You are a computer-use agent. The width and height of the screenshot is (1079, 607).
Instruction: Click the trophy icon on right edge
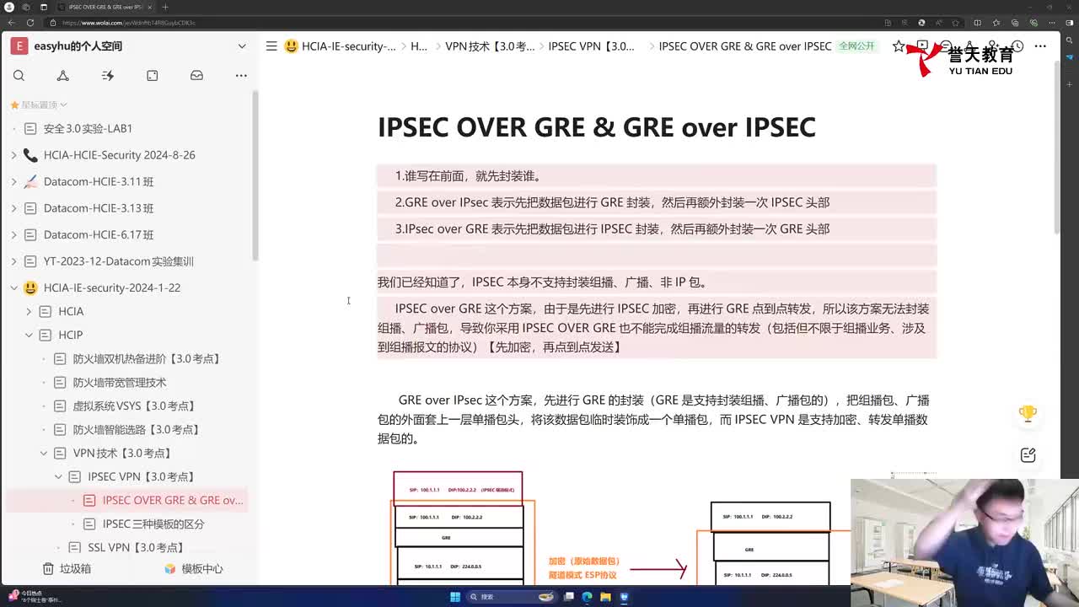tap(1028, 413)
